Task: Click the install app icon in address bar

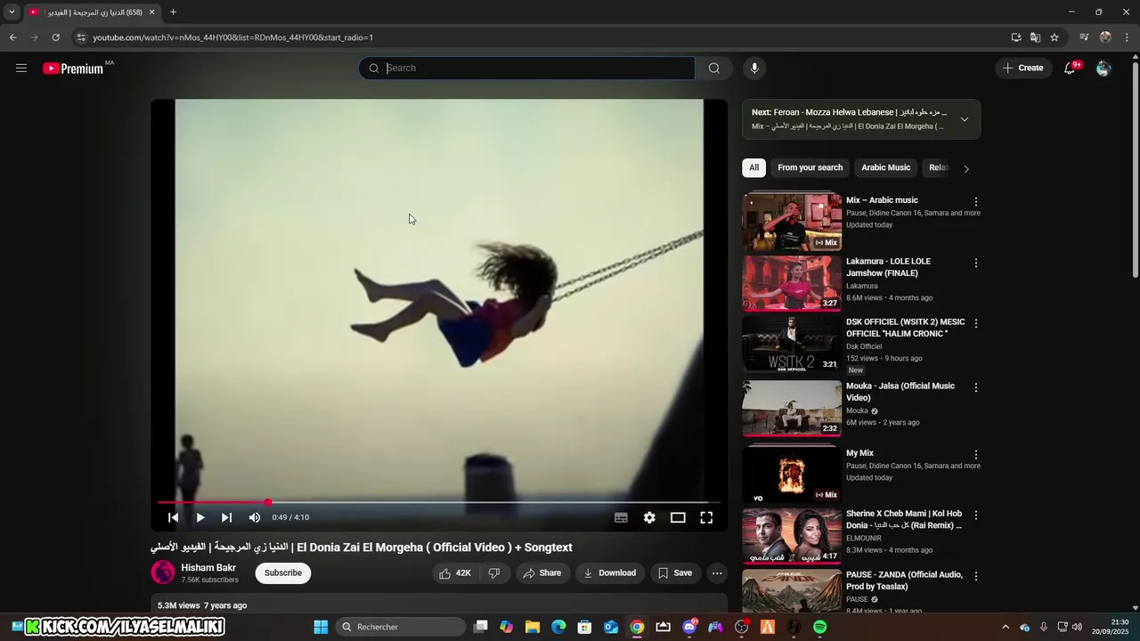Action: 1016,37
